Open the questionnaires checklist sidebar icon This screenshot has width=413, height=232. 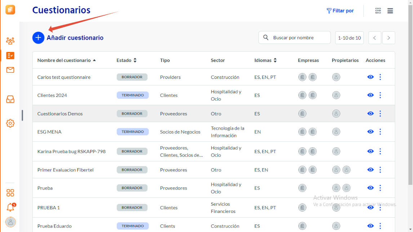point(10,55)
